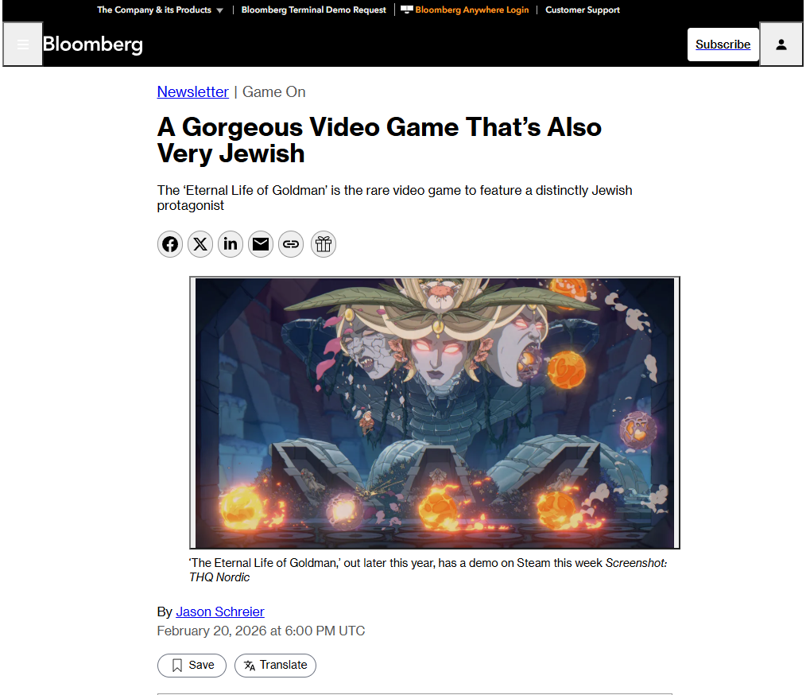Screen dimensions: 806x695
Task: Share article on X
Action: 200,244
